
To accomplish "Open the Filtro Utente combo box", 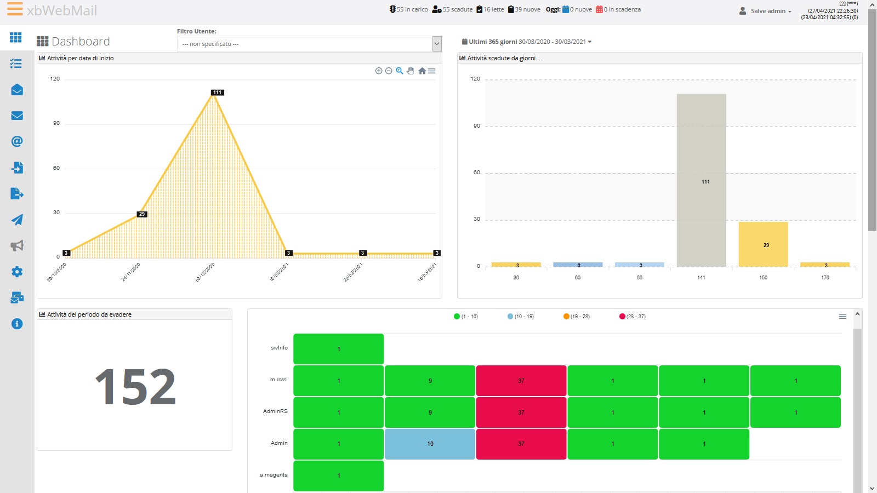I will click(x=309, y=44).
